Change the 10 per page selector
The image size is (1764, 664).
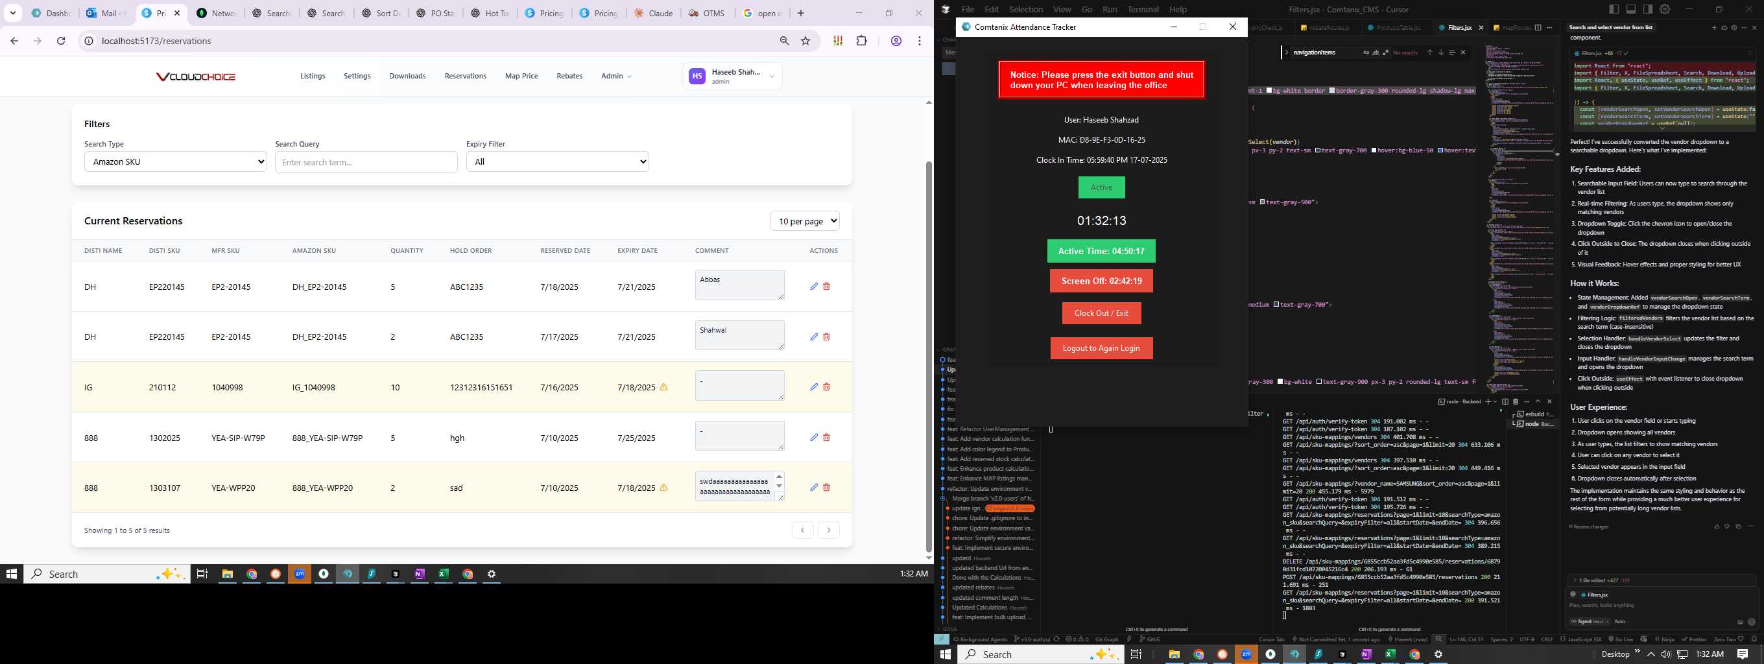tap(805, 221)
